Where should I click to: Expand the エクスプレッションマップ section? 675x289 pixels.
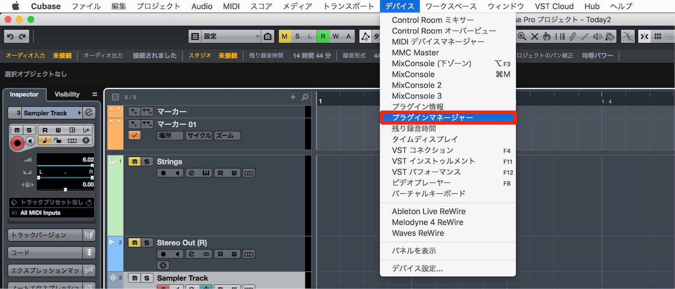(52, 270)
